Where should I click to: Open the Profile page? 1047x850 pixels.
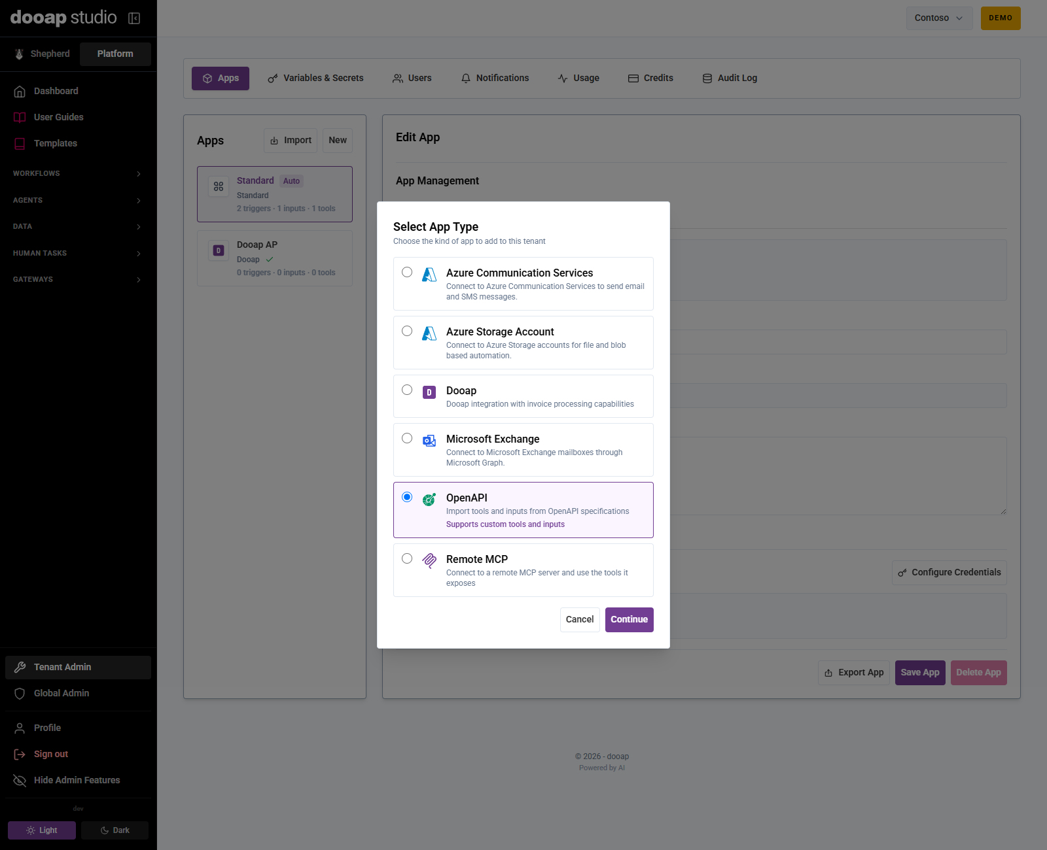coord(77,728)
